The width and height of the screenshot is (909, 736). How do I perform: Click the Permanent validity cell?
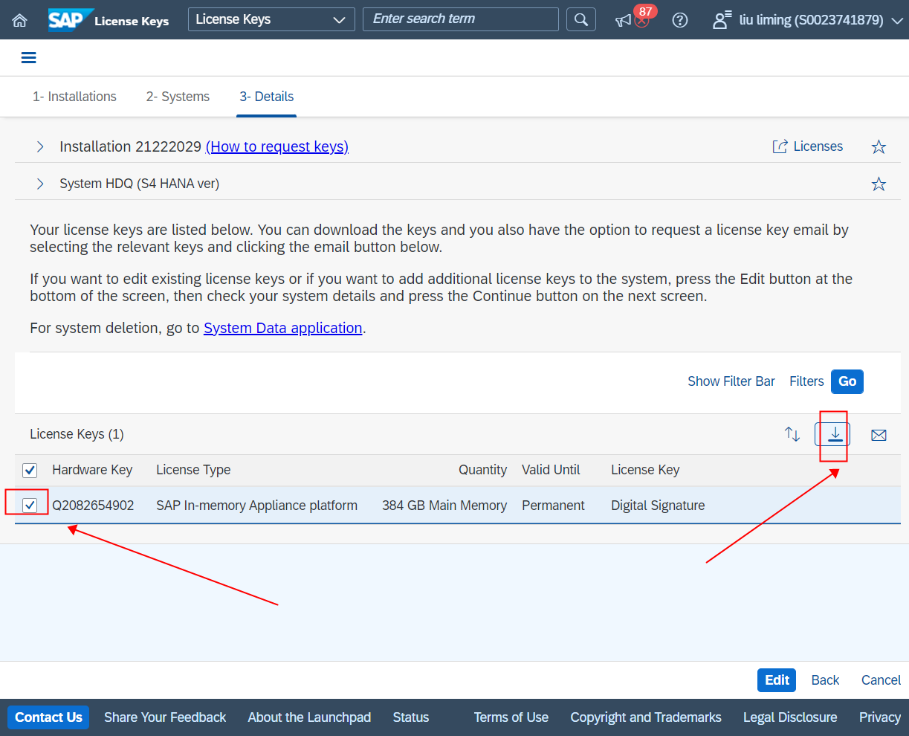pos(553,506)
